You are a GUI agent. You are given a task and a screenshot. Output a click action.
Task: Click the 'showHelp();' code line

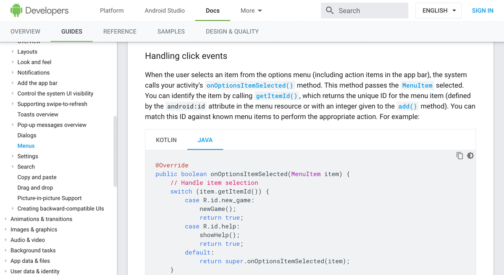[x=220, y=235]
